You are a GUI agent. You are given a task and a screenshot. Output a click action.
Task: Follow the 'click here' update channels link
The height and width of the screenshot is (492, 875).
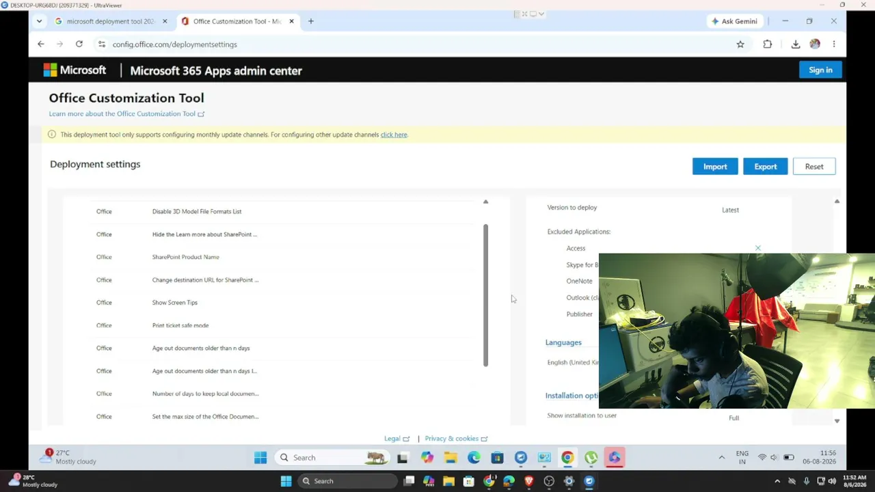pos(394,135)
